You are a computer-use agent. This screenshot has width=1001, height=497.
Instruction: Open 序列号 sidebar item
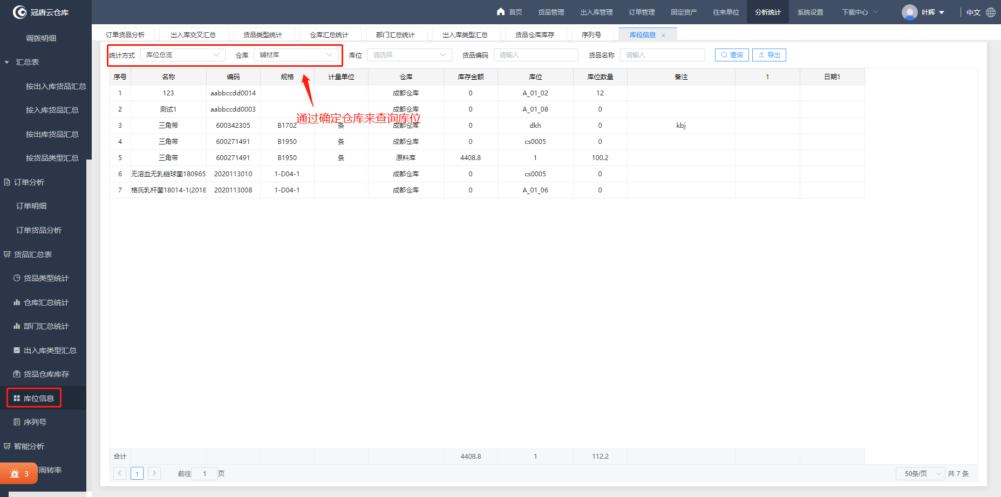coord(30,422)
